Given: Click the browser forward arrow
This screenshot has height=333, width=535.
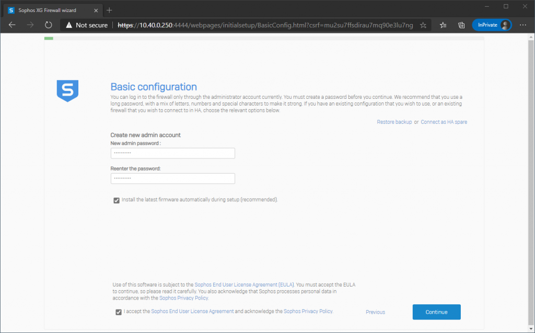Looking at the screenshot, I should click(30, 25).
